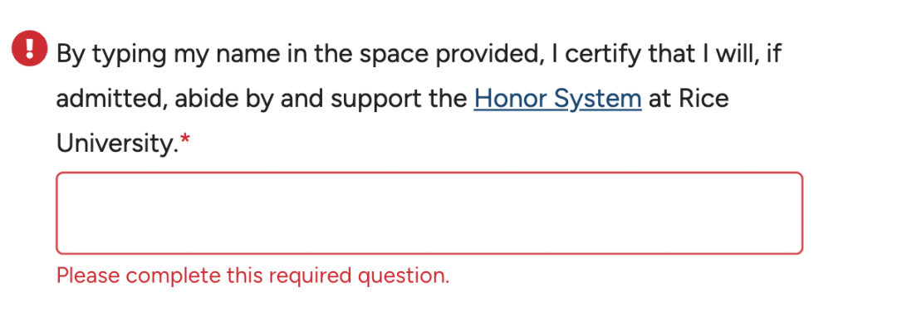Focus the name certification text field
897x317 pixels.
point(429,213)
